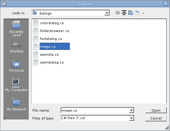
Task: Click the folderbrowser.cs file icon
Action: coord(36,31)
